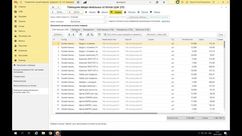Open the 1C main menu hamburger icon
Viewport: 242px width, 136px height.
(x=21, y=2)
